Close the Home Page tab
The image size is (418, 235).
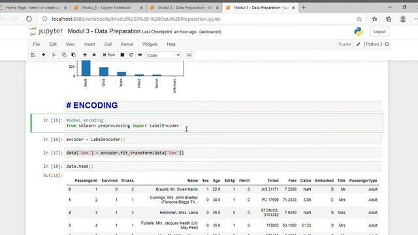[x=65, y=8]
